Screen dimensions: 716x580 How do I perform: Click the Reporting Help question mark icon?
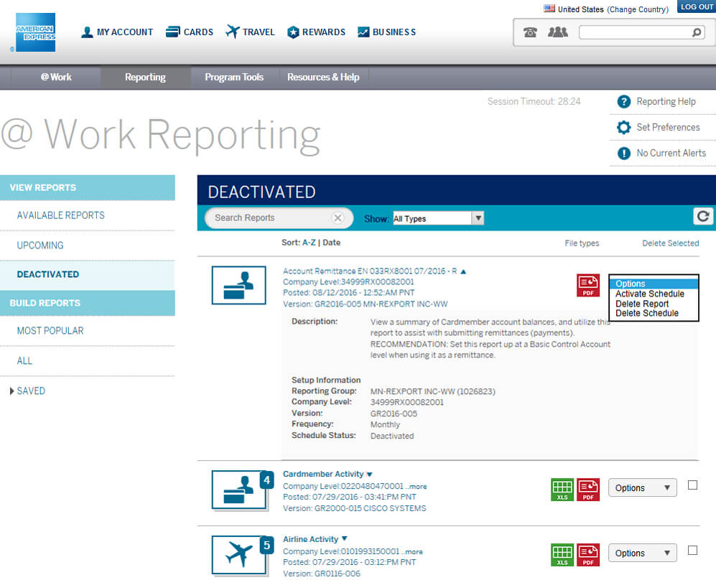624,101
